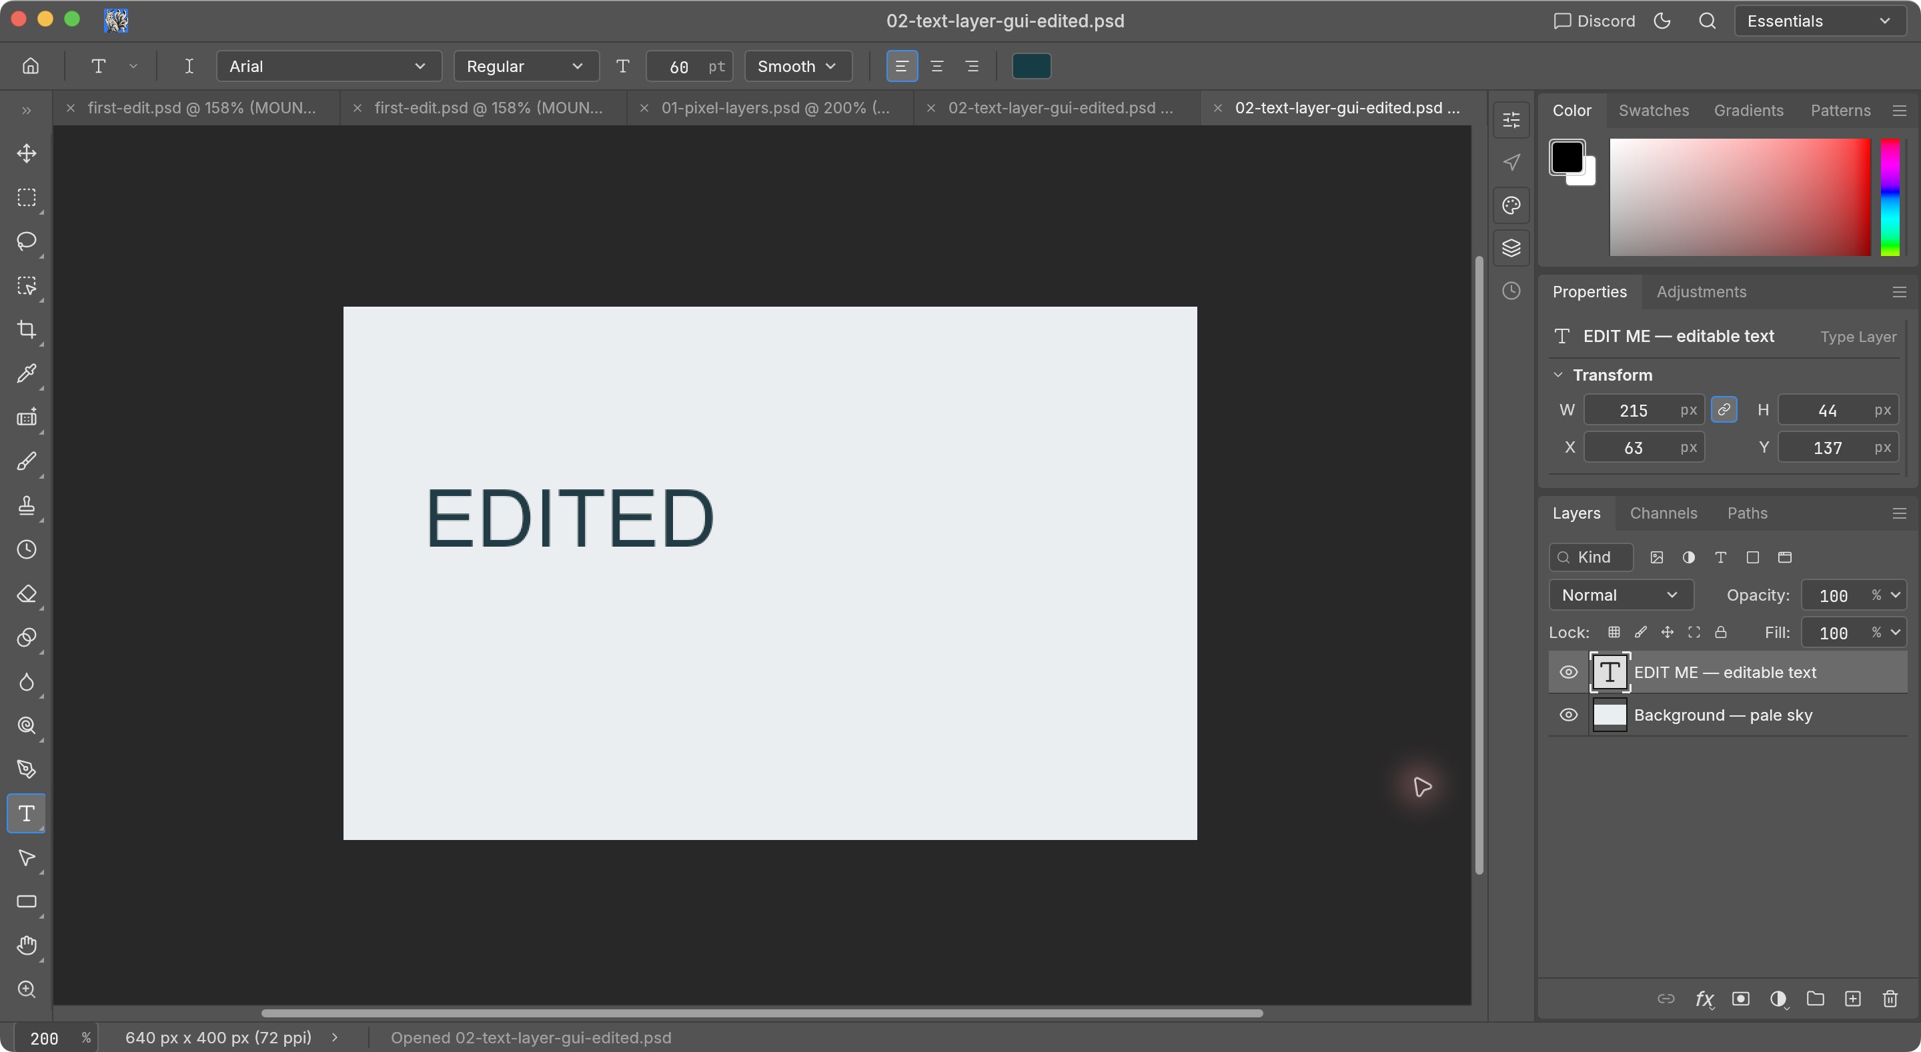Hide the Background — pale sky layer

[1568, 716]
